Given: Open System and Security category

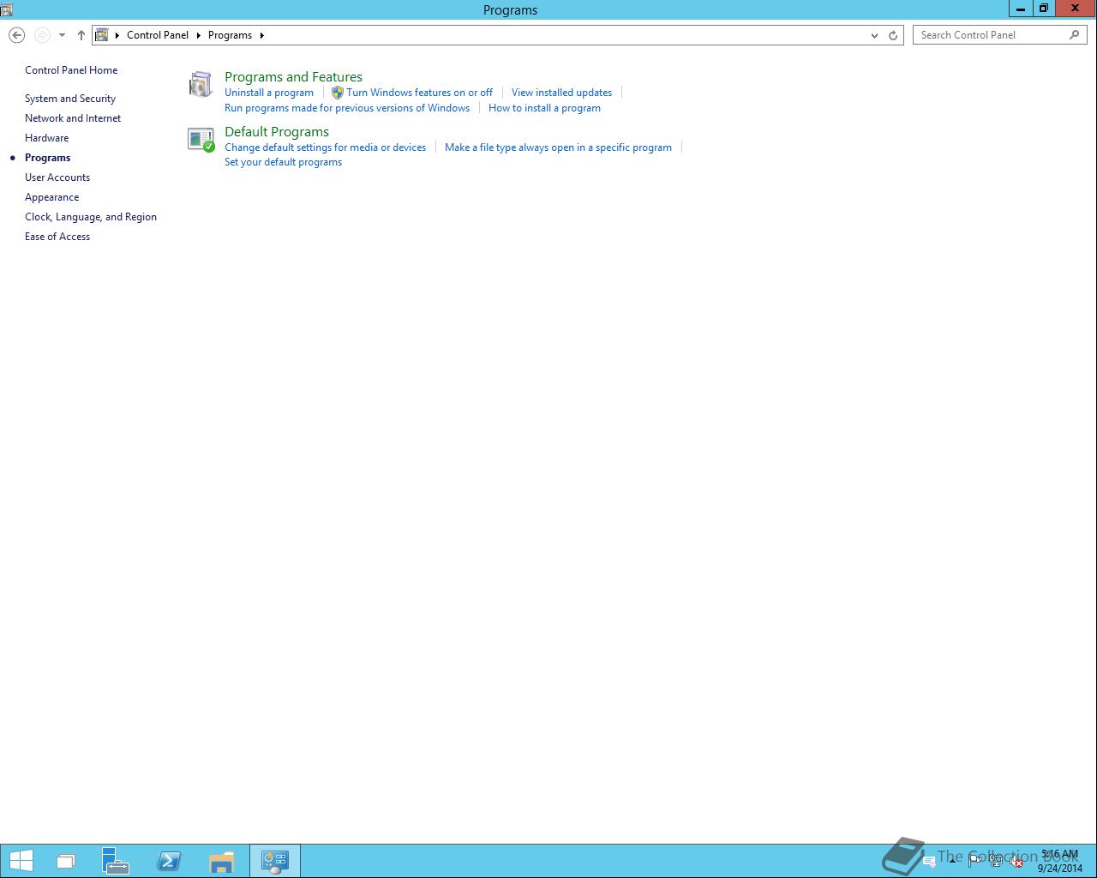Looking at the screenshot, I should tap(70, 99).
